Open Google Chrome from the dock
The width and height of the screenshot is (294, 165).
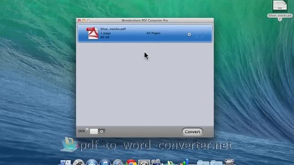[x=131, y=162]
